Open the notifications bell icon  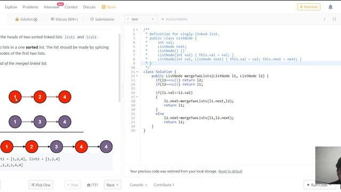[330, 7]
